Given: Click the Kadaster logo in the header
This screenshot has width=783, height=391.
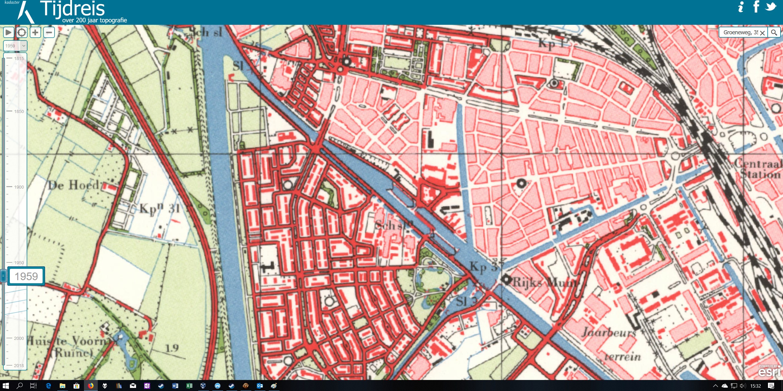Looking at the screenshot, I should click(20, 12).
